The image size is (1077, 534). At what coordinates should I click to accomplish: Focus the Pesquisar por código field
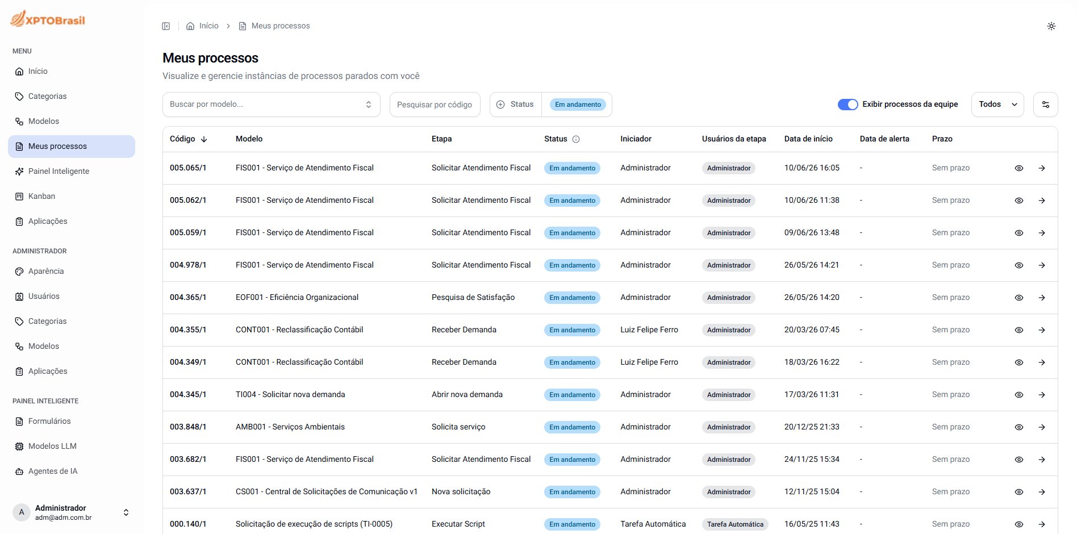click(435, 105)
